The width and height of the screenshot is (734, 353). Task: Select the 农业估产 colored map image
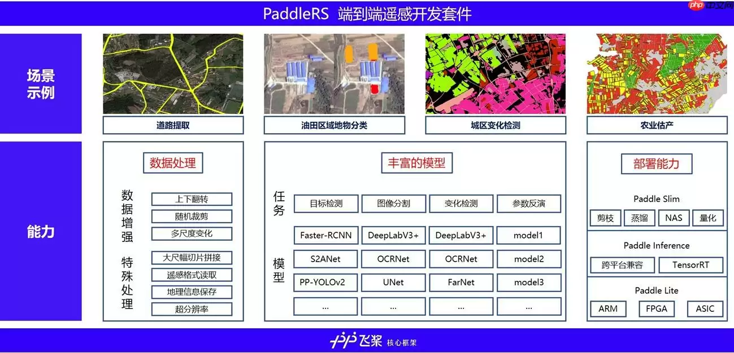657,74
